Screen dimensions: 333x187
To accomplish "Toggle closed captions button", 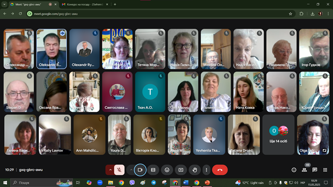I will 153,170.
